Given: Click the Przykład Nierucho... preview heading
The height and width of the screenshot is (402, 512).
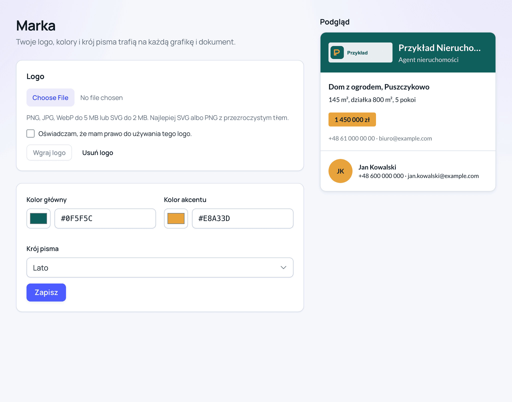Looking at the screenshot, I should click(x=439, y=48).
